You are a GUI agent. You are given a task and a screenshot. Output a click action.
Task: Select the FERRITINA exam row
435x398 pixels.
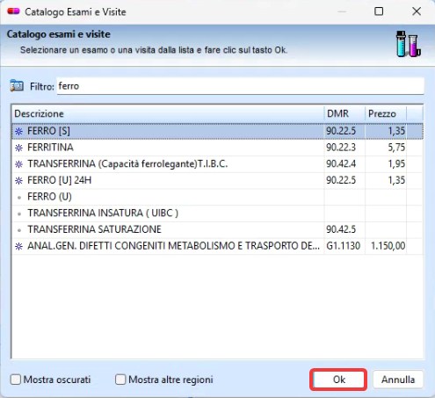point(217,148)
